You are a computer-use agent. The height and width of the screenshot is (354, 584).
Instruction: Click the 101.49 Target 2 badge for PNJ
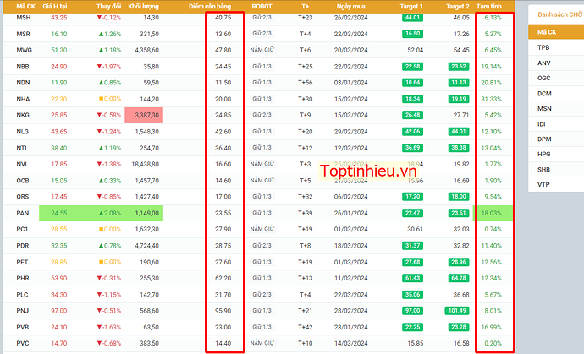click(457, 311)
